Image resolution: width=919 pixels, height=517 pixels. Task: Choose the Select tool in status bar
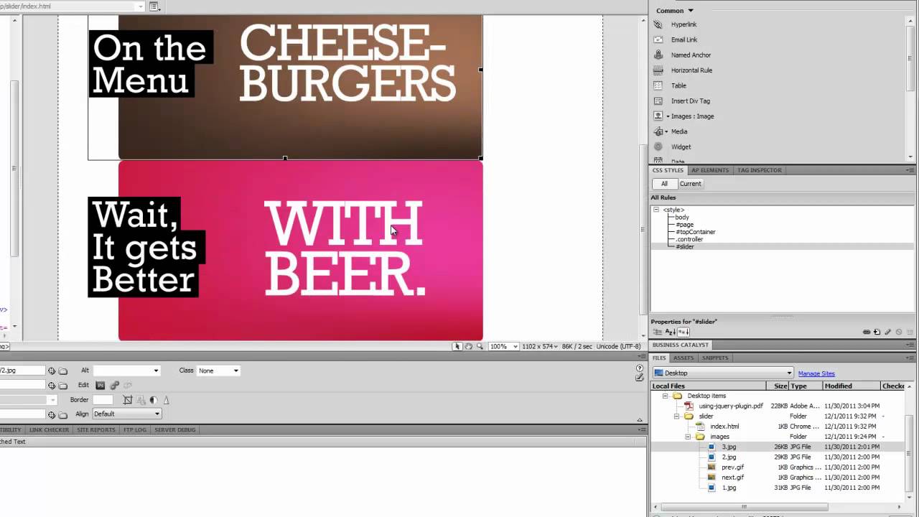[457, 346]
